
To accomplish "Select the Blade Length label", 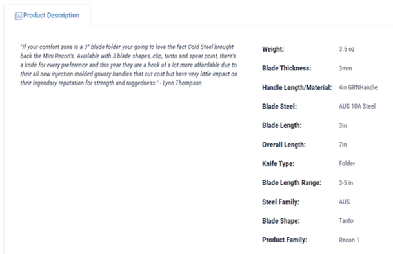I will click(x=282, y=125).
